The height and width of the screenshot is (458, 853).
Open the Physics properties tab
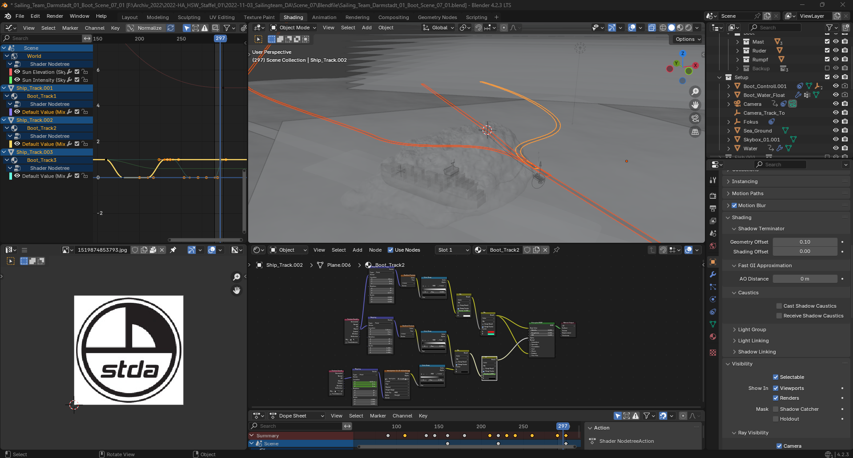(x=713, y=299)
